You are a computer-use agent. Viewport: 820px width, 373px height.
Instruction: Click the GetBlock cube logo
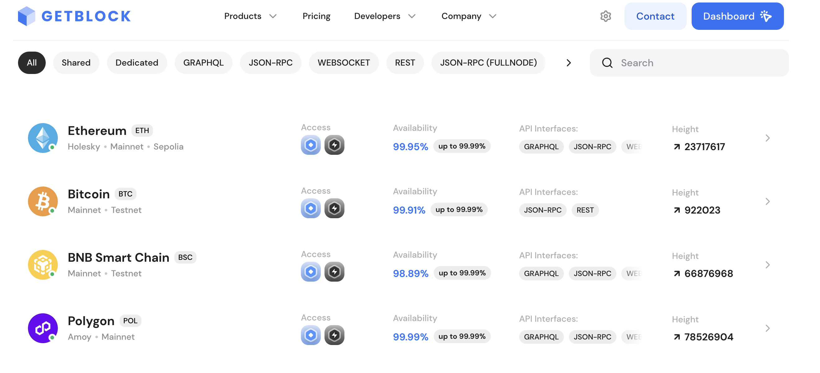[26, 16]
